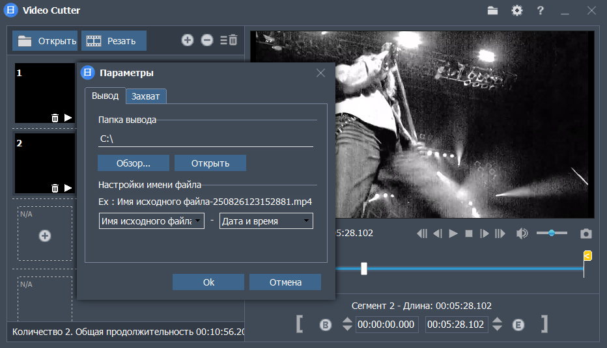607x348 pixels.
Task: Click the Обзор... button
Action: (x=133, y=163)
